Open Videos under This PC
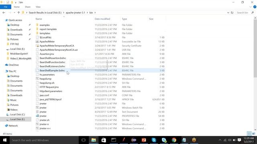Screen dimensions: 257x144 pos(14,110)
